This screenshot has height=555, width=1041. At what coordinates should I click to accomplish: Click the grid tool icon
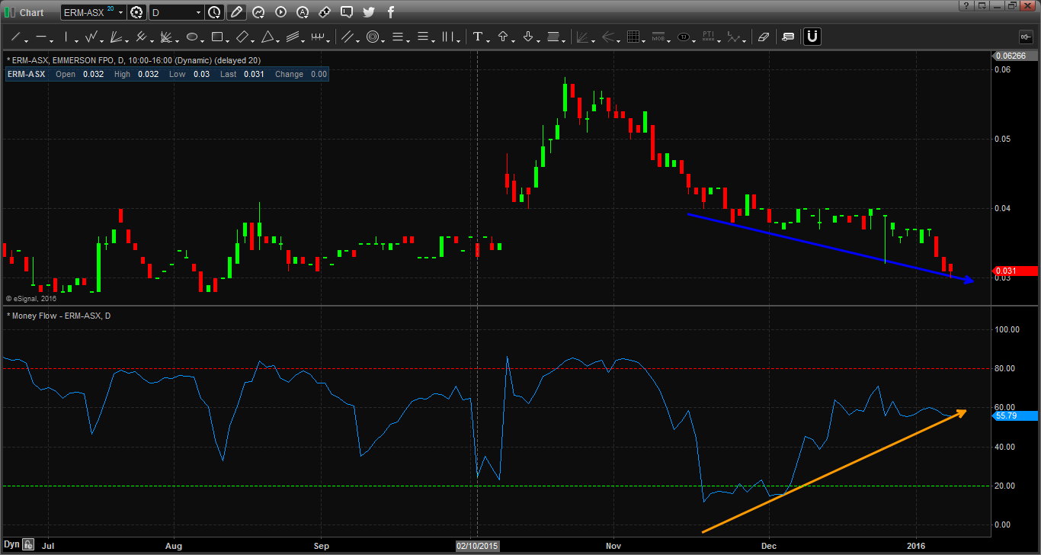(633, 36)
